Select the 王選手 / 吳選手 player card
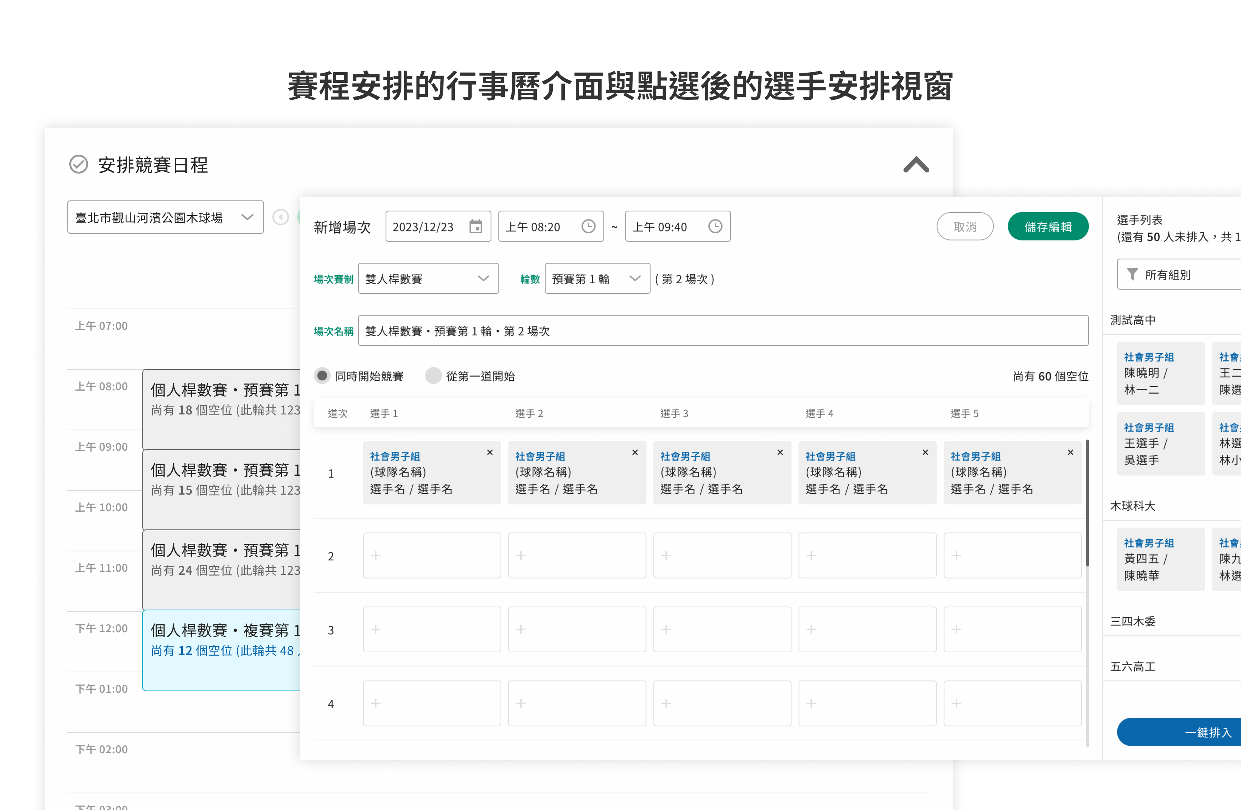The width and height of the screenshot is (1241, 810). tap(1161, 444)
